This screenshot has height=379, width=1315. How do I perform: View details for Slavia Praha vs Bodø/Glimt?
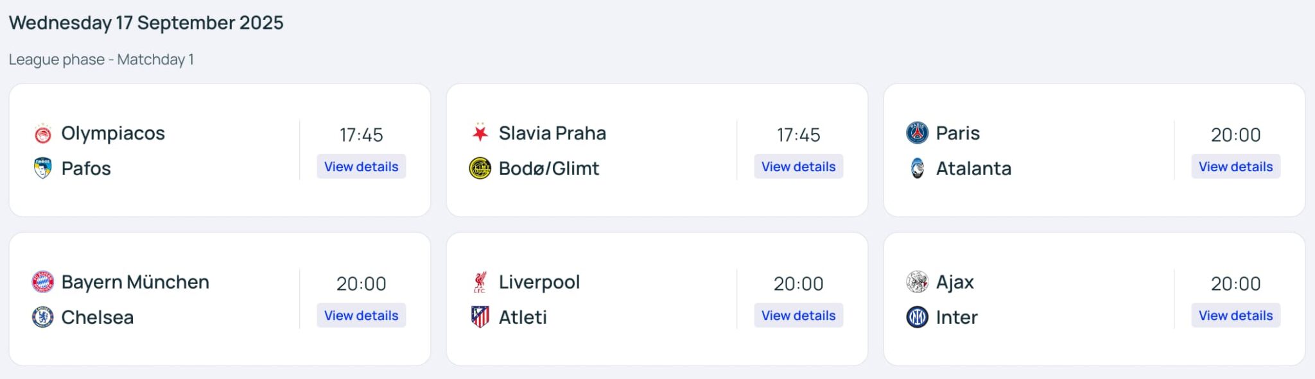pos(798,167)
